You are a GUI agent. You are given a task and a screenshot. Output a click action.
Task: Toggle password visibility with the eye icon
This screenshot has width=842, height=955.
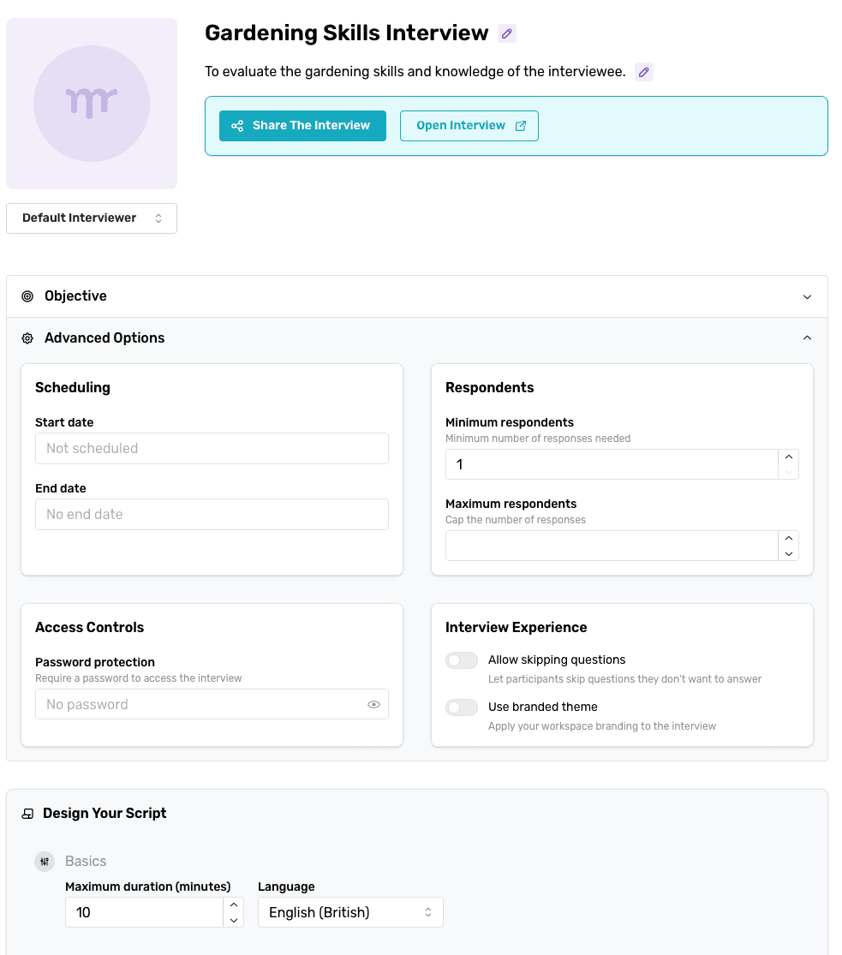click(373, 704)
